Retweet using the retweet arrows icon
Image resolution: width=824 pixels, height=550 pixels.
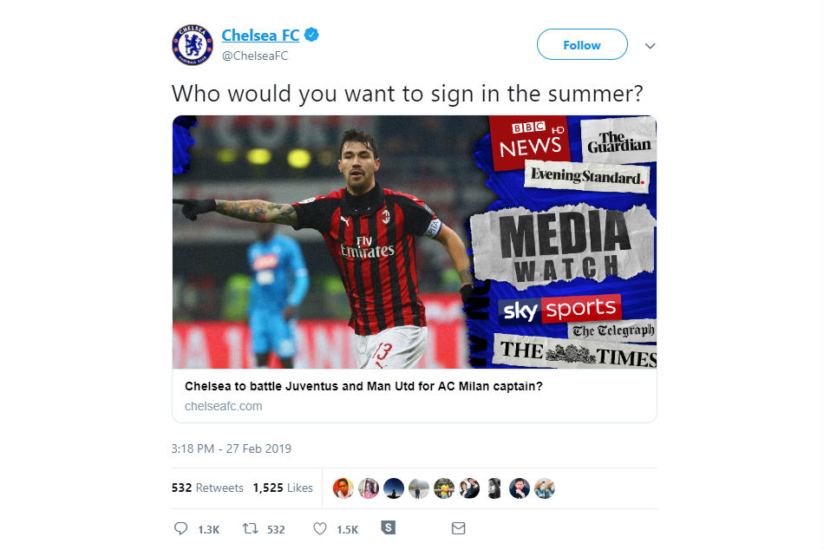(x=250, y=528)
